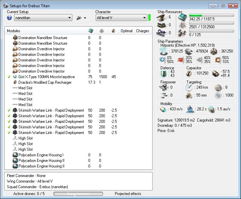This screenshot has width=241, height=199.
Task: Click the Defence tank icon
Action: tap(163, 74)
